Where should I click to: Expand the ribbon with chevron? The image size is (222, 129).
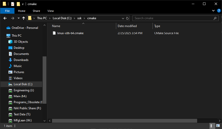click(x=213, y=11)
